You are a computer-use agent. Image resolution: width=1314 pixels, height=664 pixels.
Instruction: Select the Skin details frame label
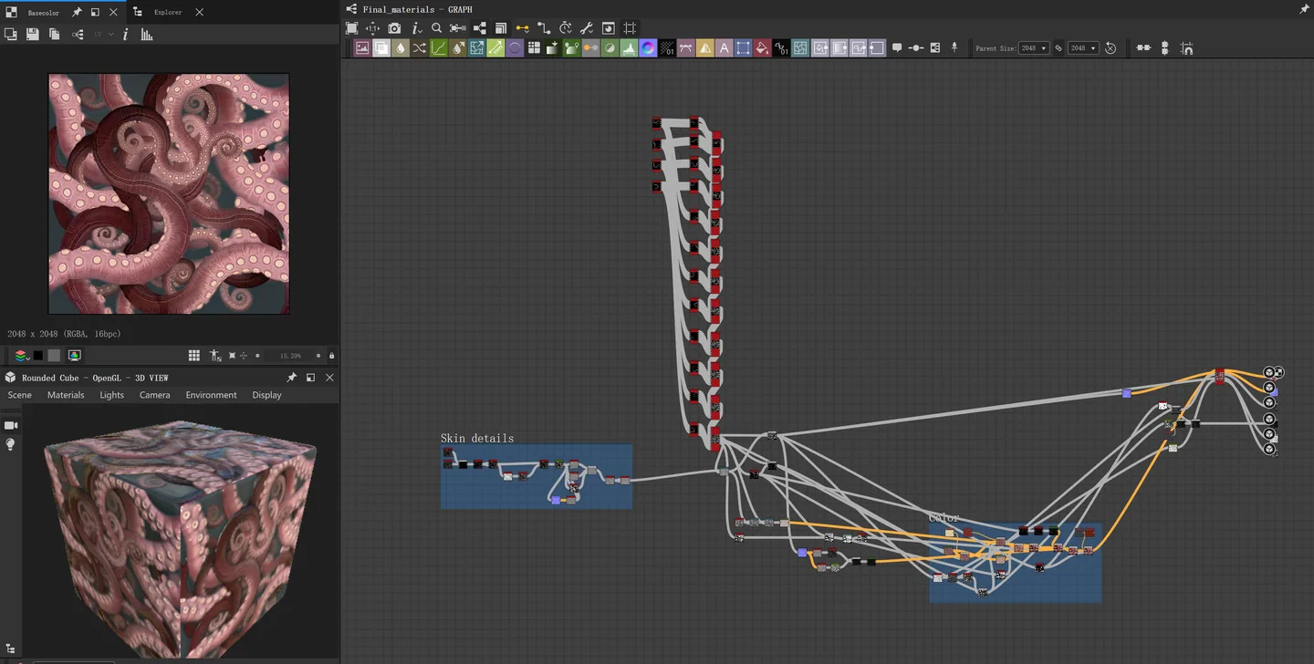pyautogui.click(x=476, y=438)
